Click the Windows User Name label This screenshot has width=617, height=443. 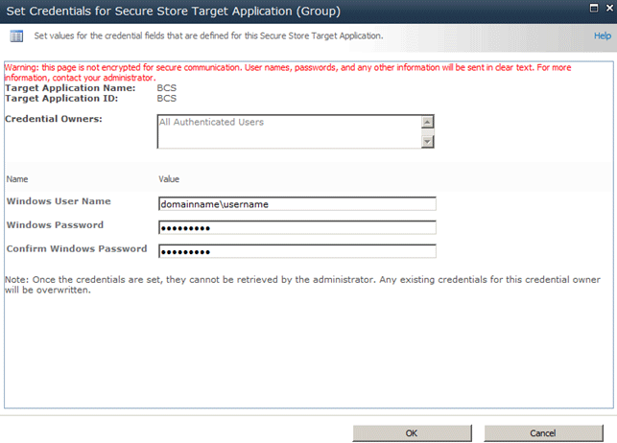(x=59, y=201)
